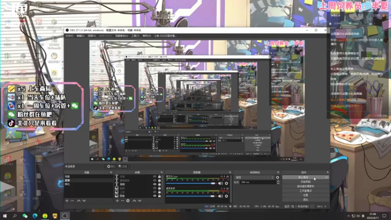The width and height of the screenshot is (391, 220).
Task: Show hidden system tray icons chevron
Action: (x=348, y=216)
